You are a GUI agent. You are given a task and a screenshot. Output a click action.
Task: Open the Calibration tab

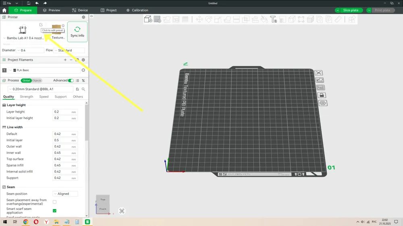point(137,10)
